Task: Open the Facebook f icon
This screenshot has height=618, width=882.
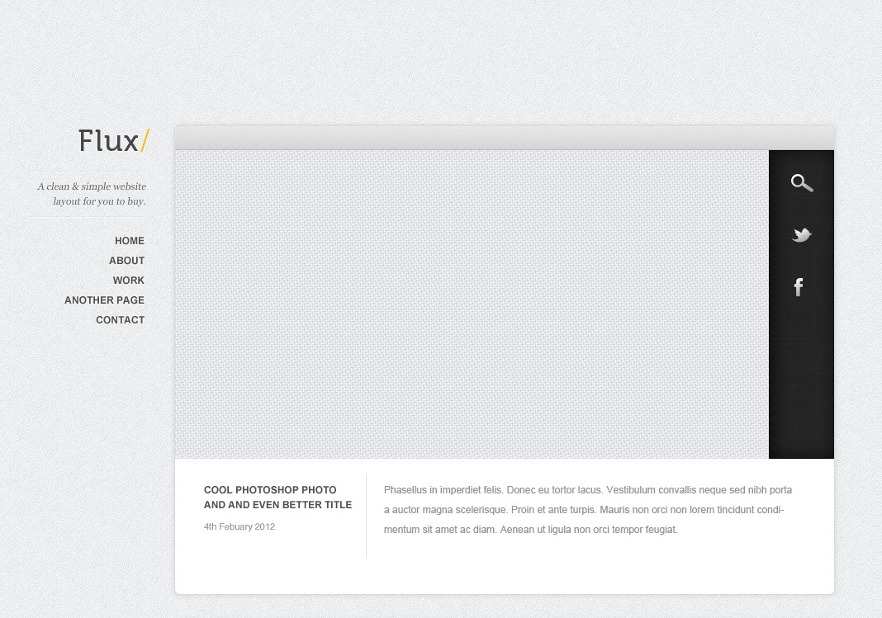Action: click(x=799, y=287)
